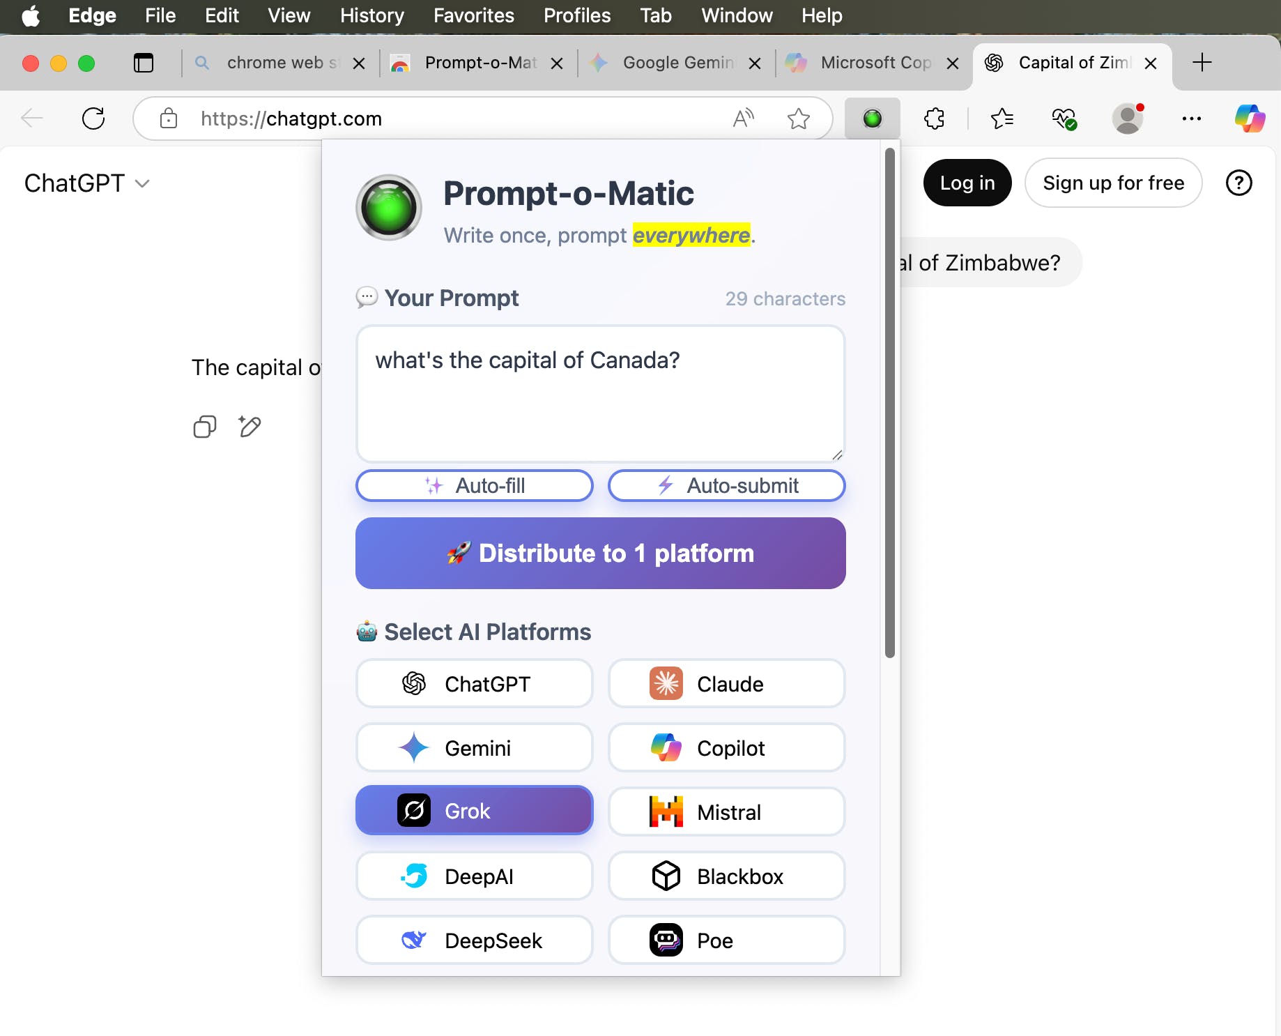Open the Tab menu

click(656, 15)
